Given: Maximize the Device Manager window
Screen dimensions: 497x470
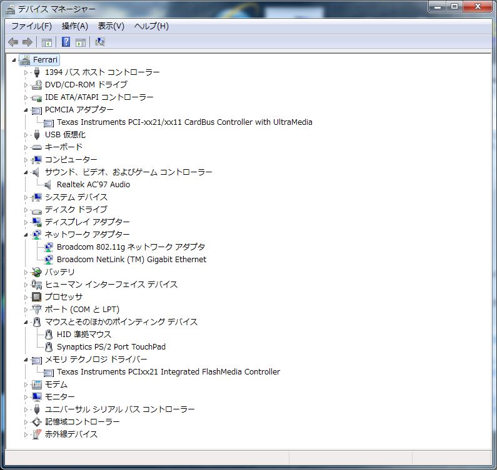Looking at the screenshot, I should tap(455, 7).
